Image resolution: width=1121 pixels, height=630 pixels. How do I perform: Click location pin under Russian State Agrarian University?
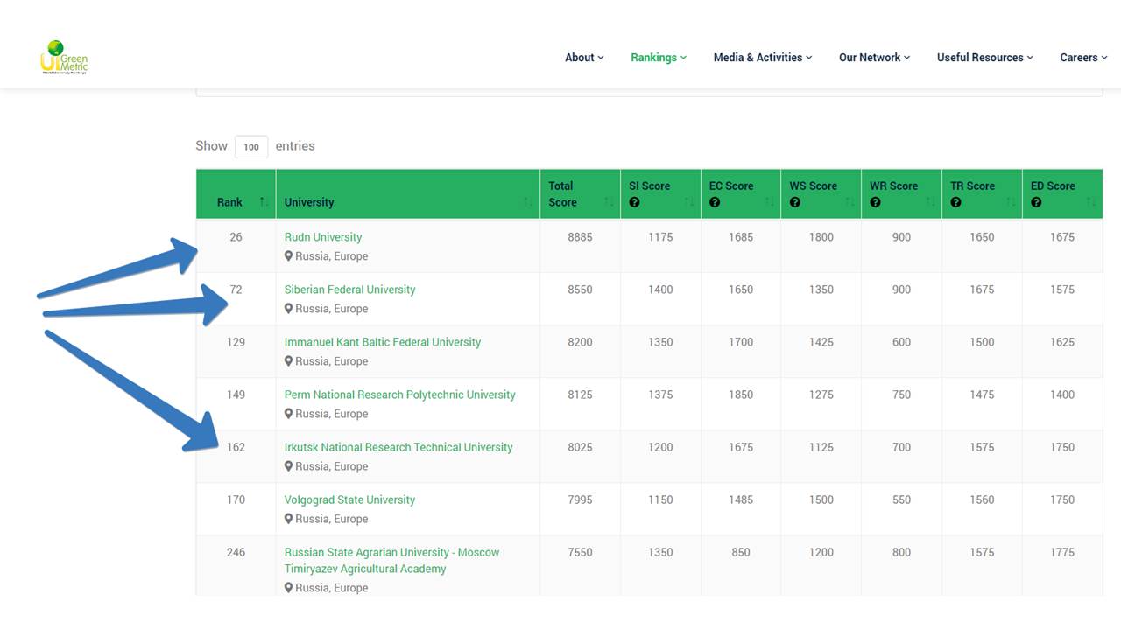pos(288,588)
